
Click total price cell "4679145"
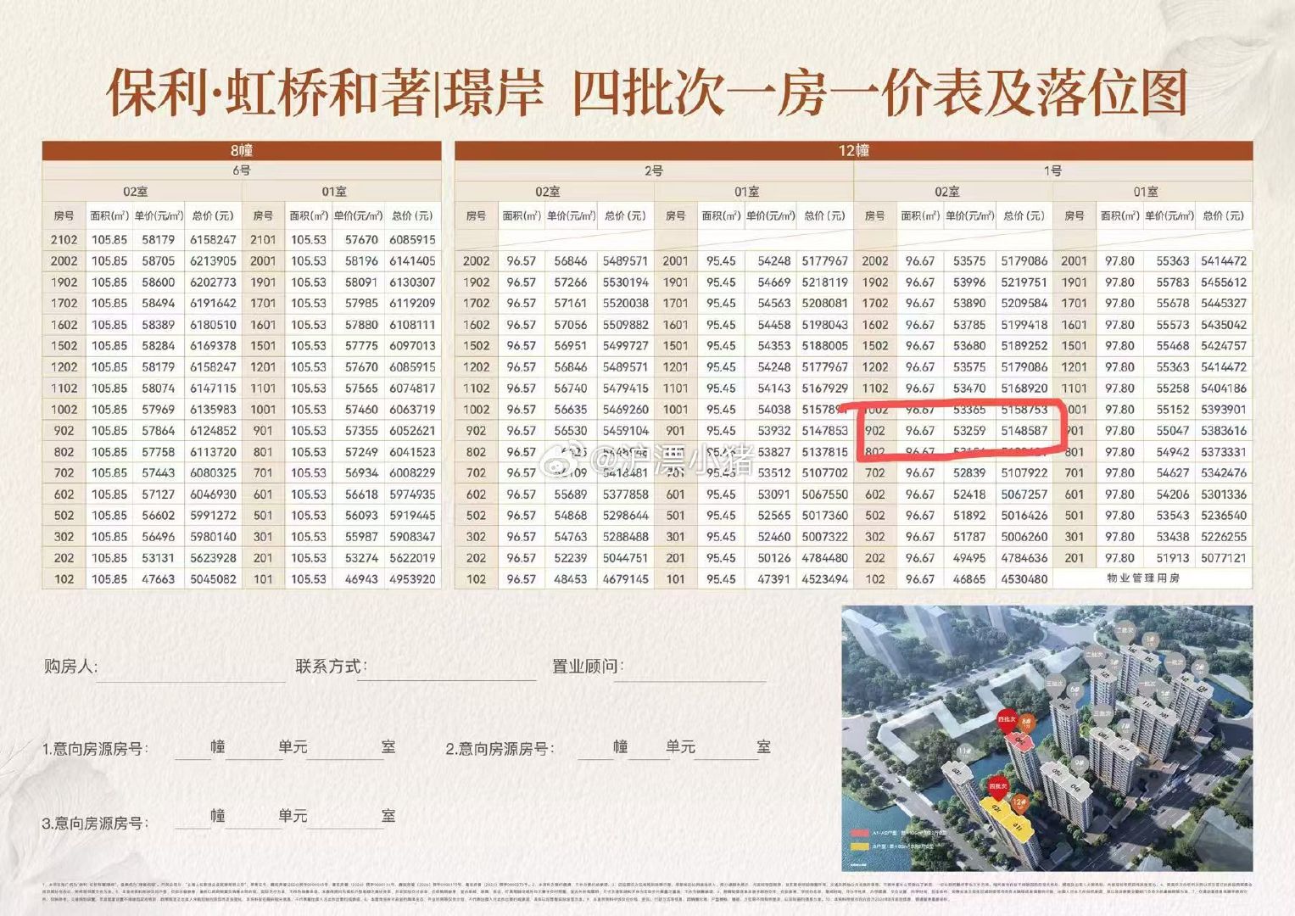click(x=626, y=579)
